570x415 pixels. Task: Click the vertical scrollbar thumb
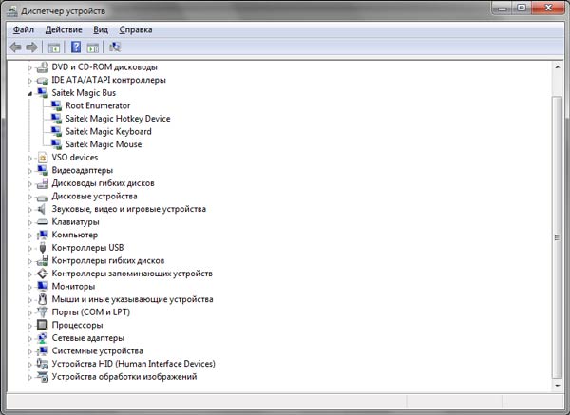click(558, 237)
